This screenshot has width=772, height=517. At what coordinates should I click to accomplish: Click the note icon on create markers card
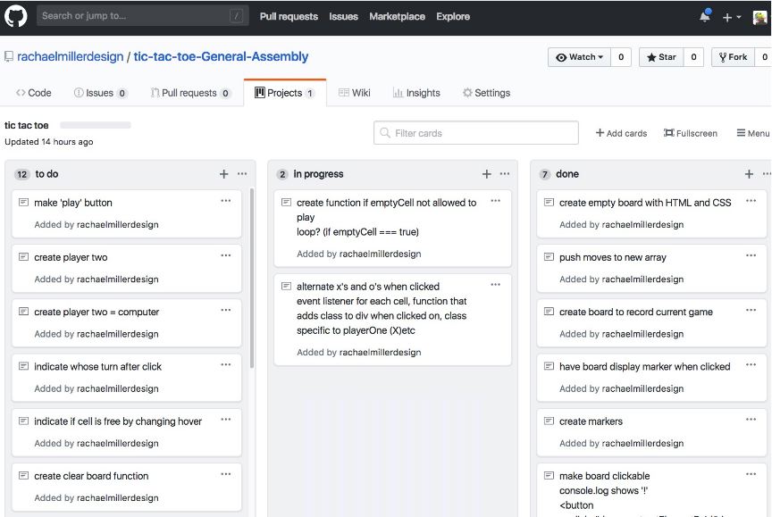click(x=549, y=421)
